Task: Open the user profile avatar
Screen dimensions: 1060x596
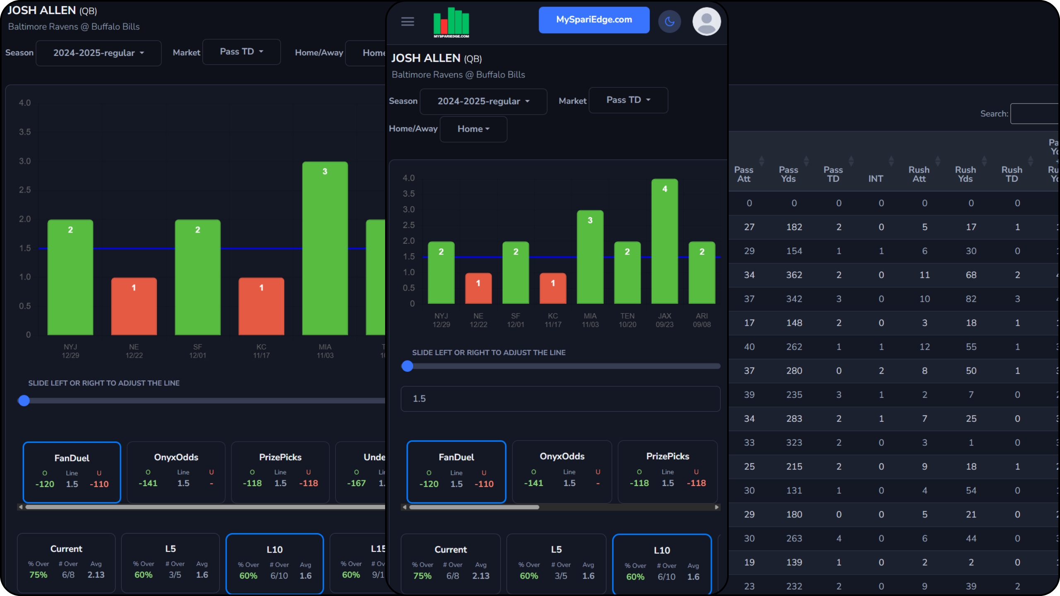Action: click(706, 22)
